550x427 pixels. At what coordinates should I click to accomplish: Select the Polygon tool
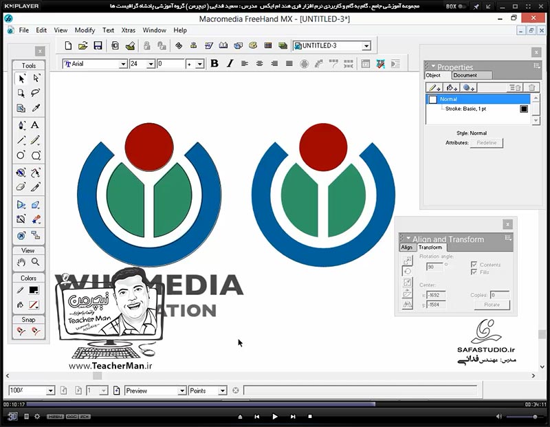36,155
